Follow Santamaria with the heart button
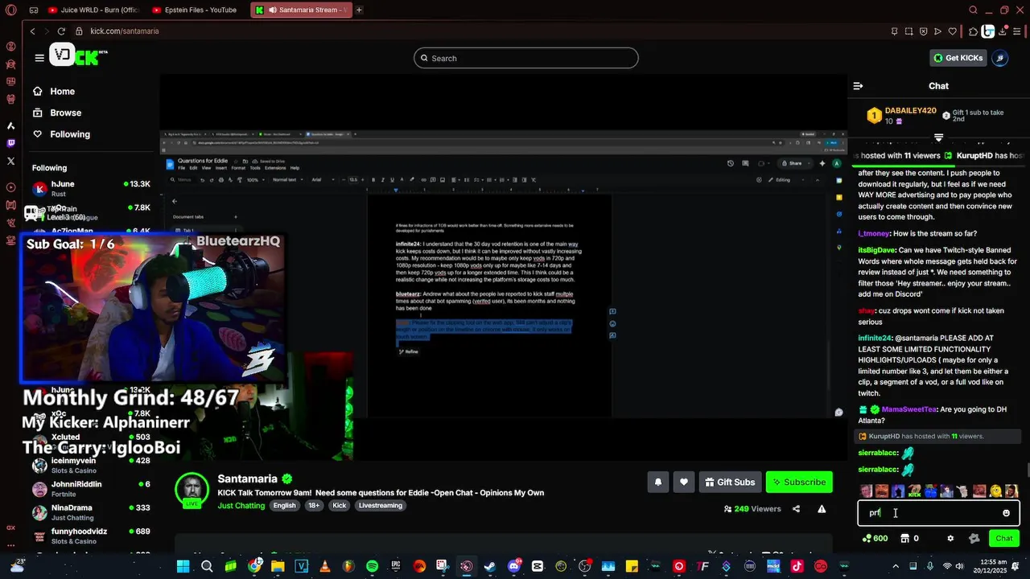This screenshot has height=579, width=1030. coord(684,482)
